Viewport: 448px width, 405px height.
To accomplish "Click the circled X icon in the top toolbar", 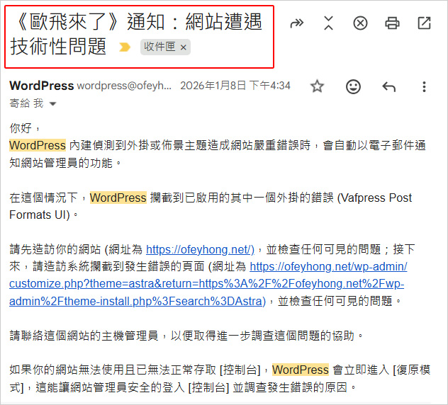I will click(x=360, y=23).
